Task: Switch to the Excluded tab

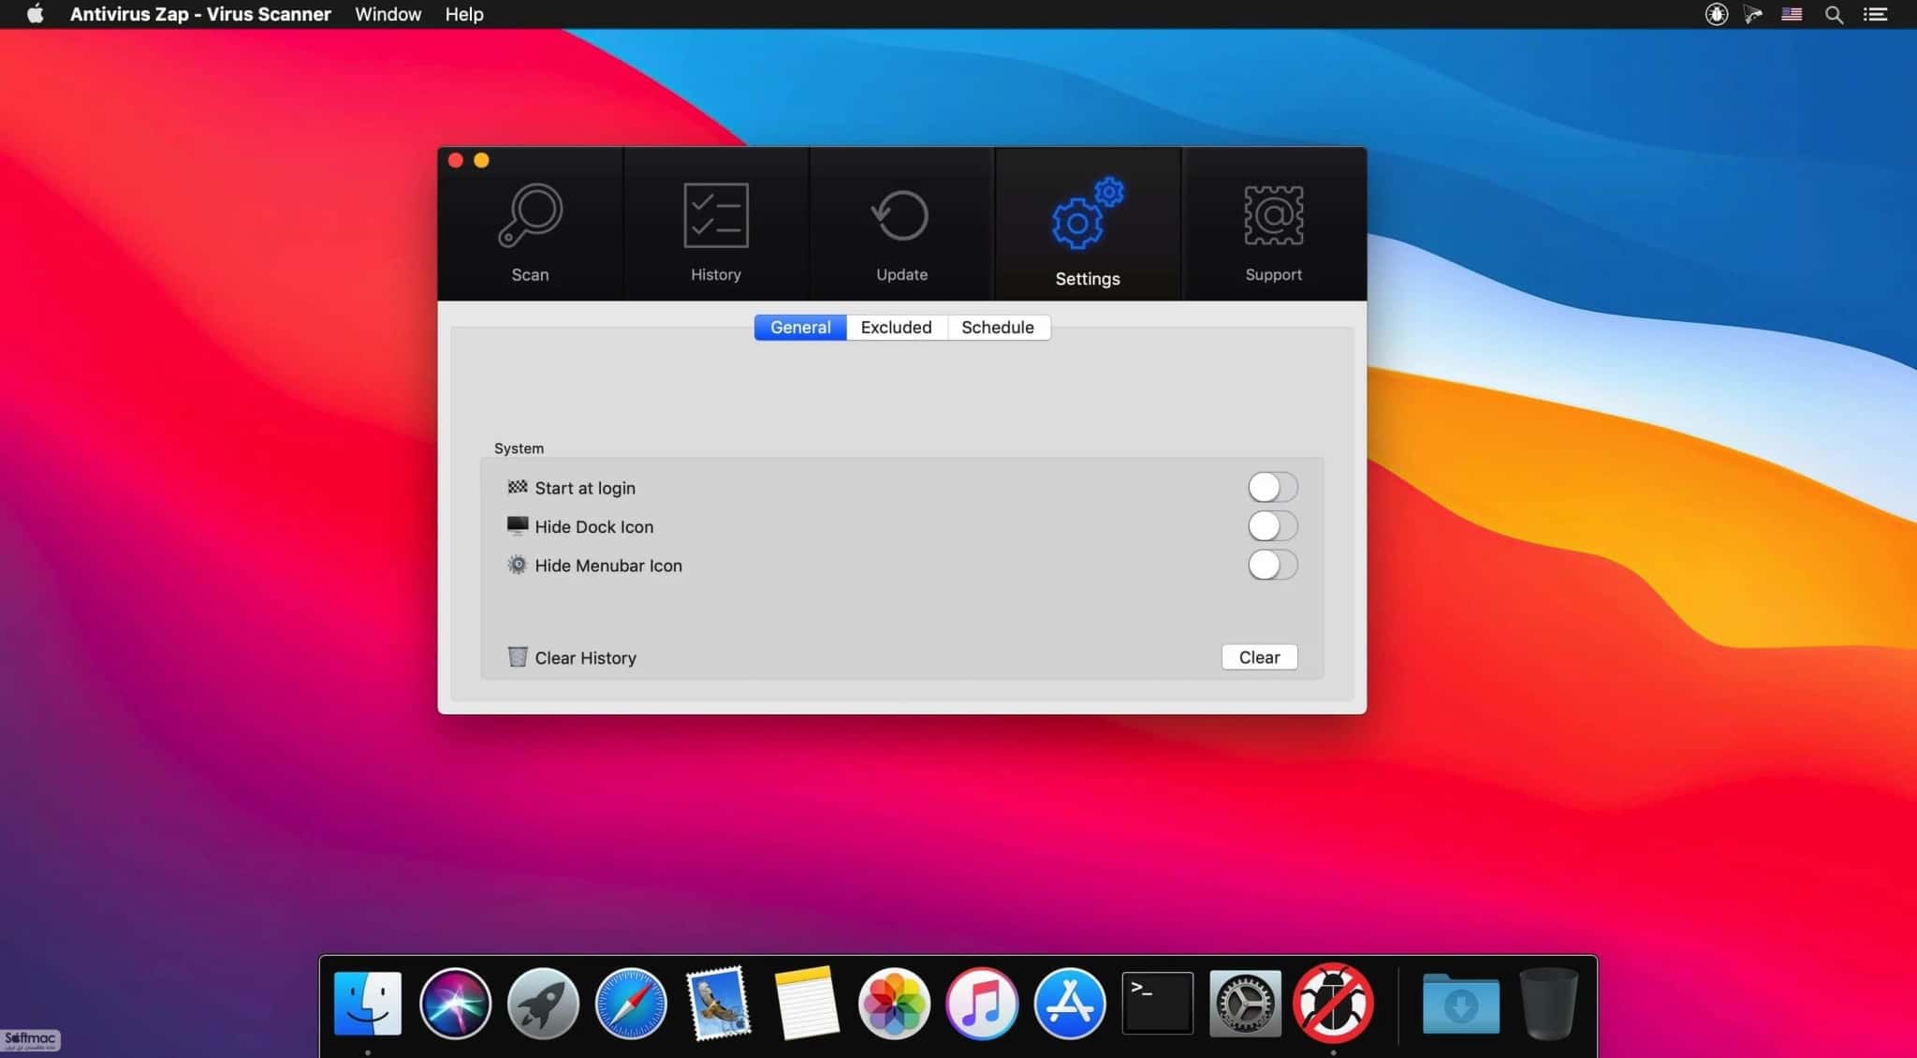Action: coord(896,327)
